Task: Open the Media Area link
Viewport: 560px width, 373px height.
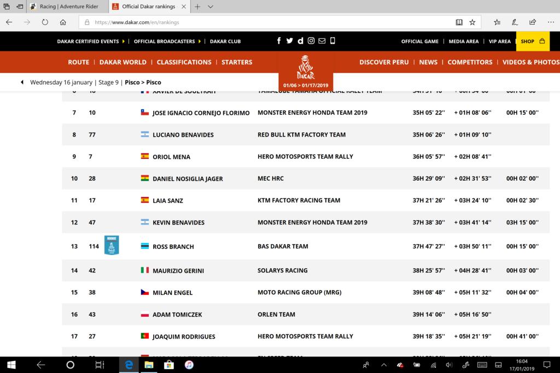Action: pos(464,42)
